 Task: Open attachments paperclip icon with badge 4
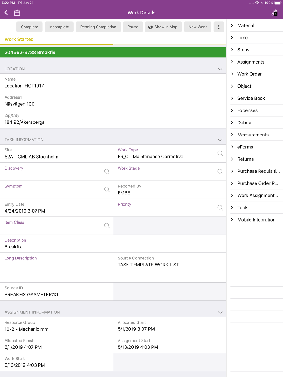pyautogui.click(x=274, y=12)
